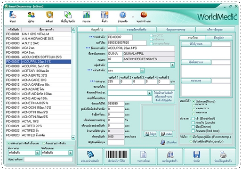Click the trade name field ACCUPRIL 20
242x170 pixels.
tap(141, 48)
